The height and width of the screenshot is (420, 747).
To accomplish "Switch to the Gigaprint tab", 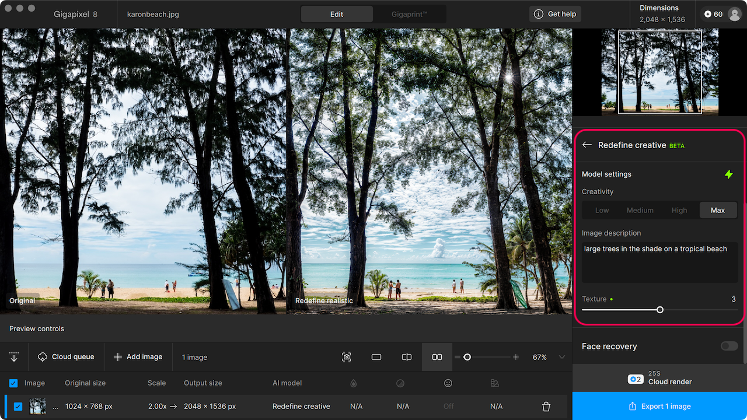I will click(x=409, y=14).
